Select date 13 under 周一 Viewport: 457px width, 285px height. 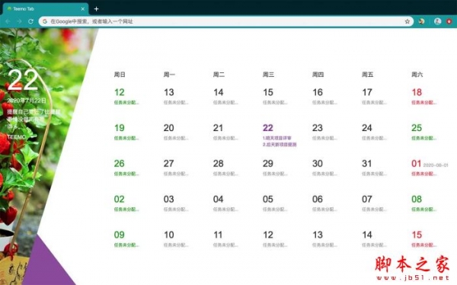169,92
